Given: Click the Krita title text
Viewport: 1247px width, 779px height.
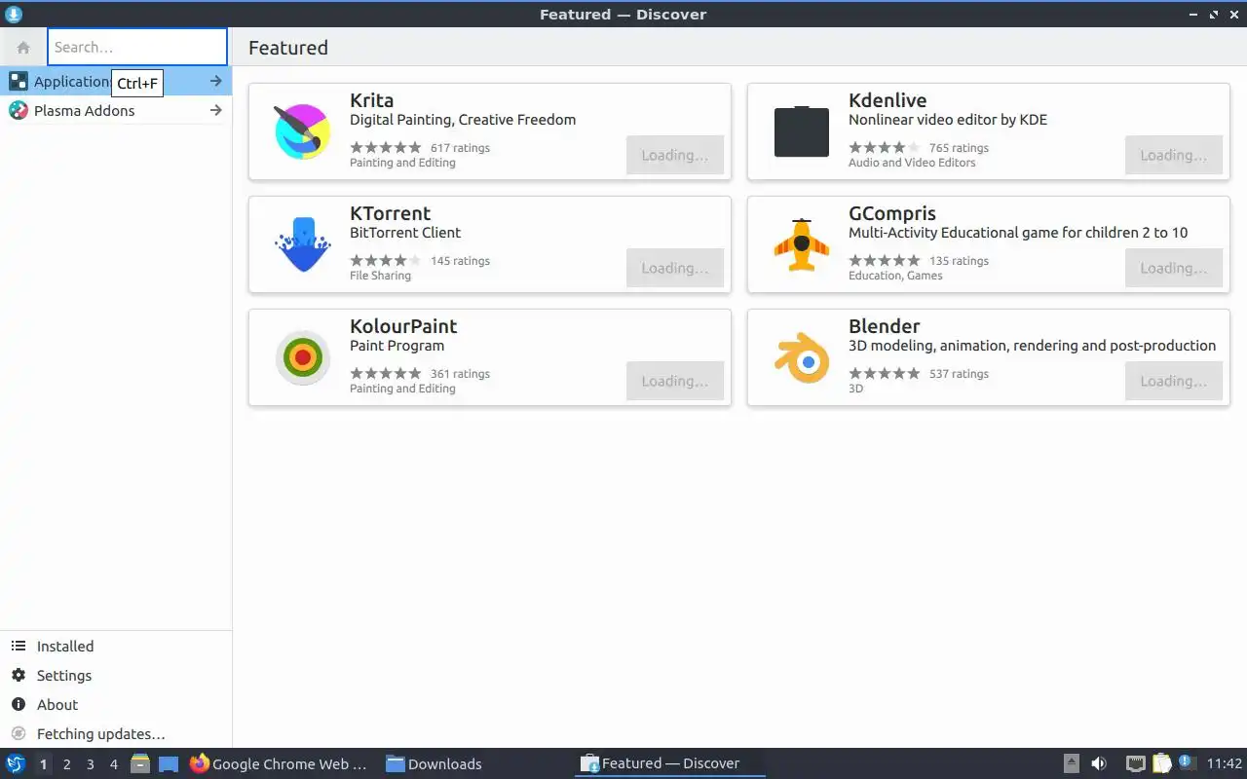Looking at the screenshot, I should (x=371, y=100).
